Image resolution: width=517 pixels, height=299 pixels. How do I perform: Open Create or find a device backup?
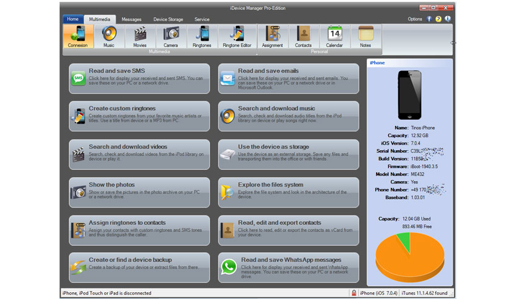coord(139,267)
